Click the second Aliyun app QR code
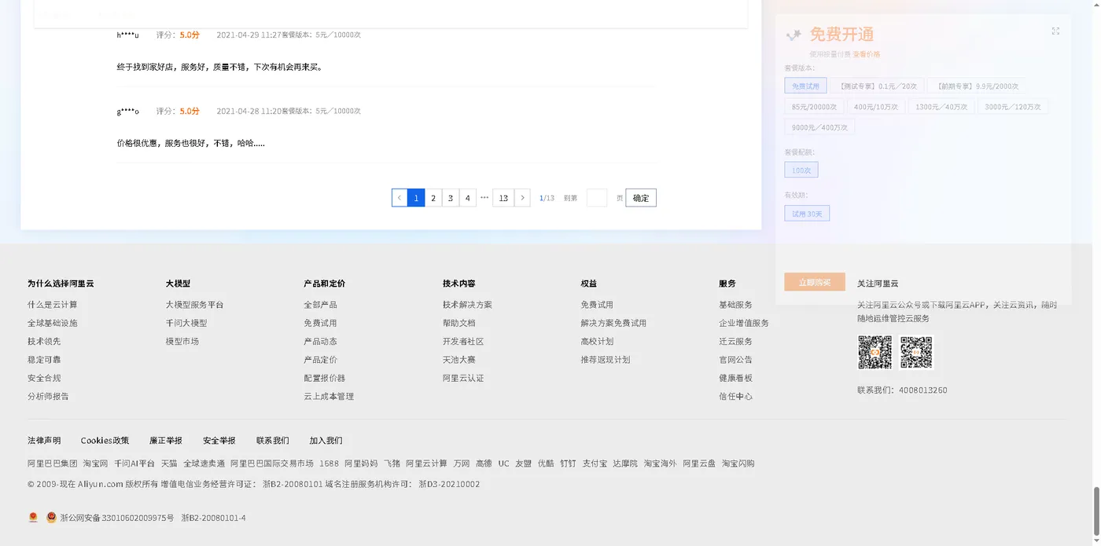 click(916, 353)
